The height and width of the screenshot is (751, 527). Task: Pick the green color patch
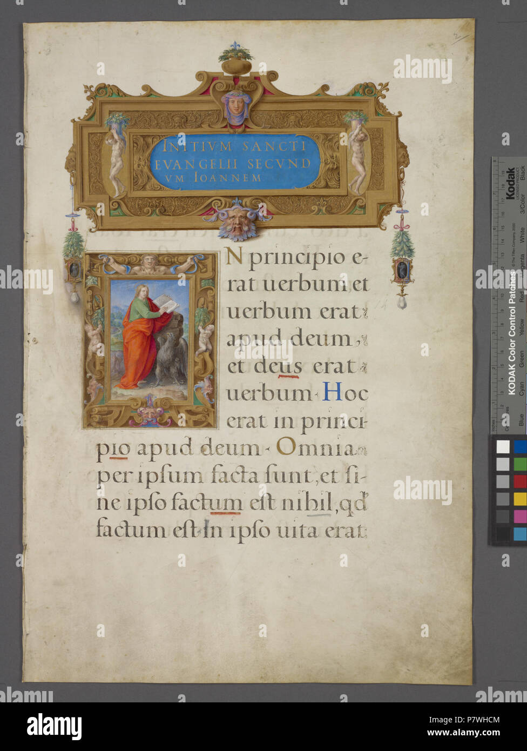click(x=520, y=464)
